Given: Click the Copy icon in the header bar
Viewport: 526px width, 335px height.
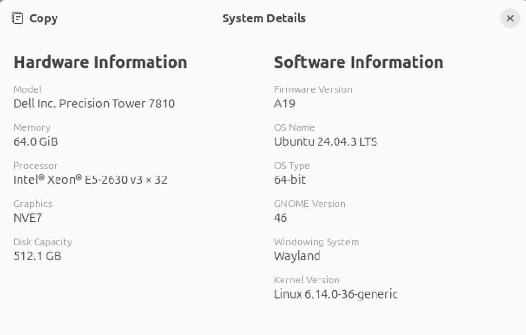Looking at the screenshot, I should point(18,18).
